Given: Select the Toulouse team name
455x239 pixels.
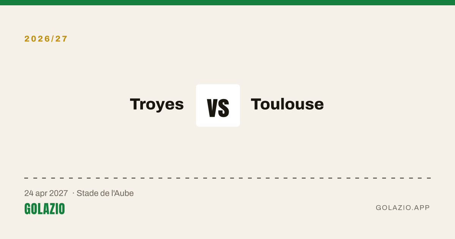Looking at the screenshot, I should tap(287, 104).
